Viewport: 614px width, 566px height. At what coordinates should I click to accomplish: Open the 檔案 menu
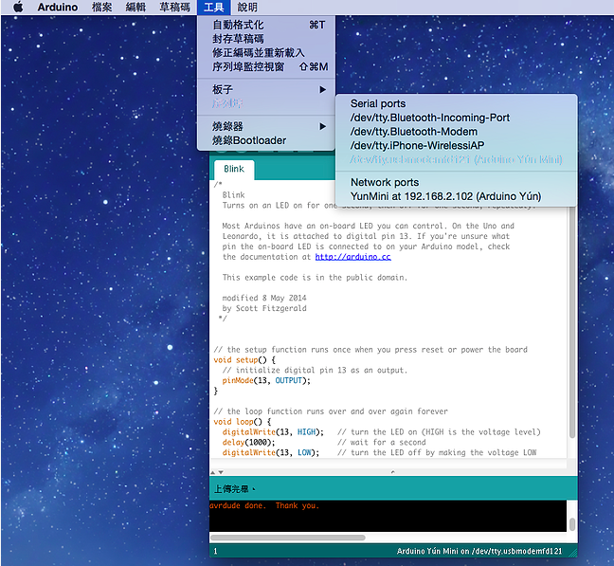(x=101, y=7)
